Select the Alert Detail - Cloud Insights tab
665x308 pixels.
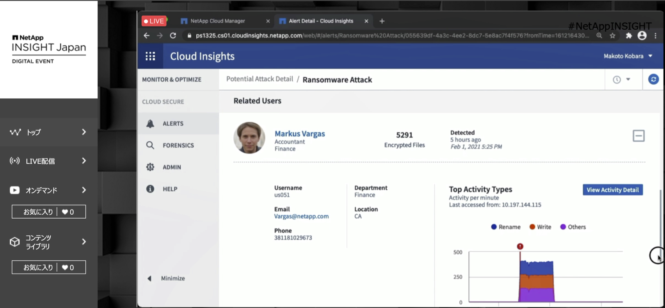(321, 21)
